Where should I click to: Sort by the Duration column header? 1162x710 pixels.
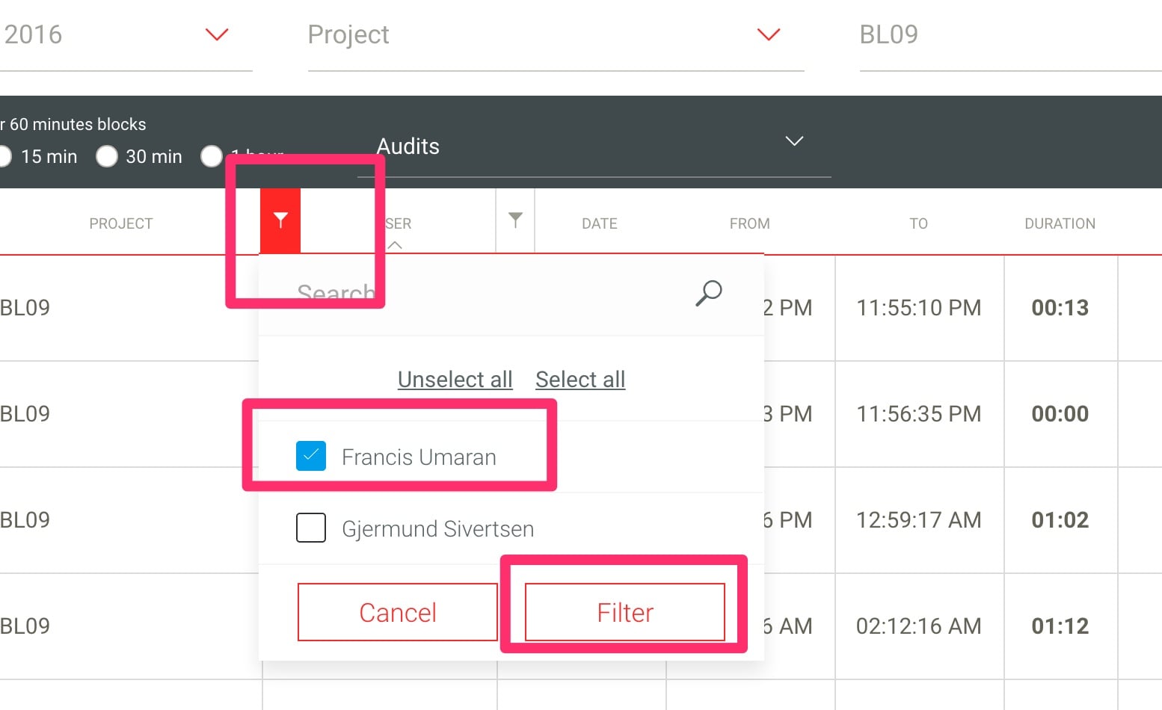(1060, 223)
